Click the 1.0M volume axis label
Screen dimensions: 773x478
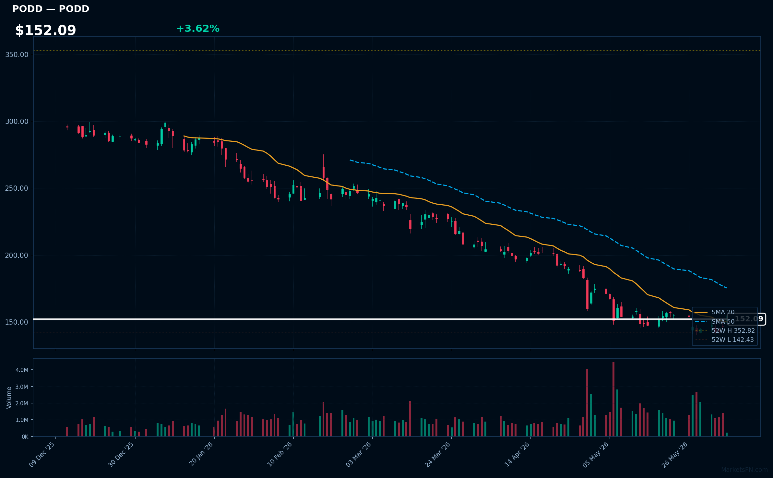pyautogui.click(x=22, y=420)
